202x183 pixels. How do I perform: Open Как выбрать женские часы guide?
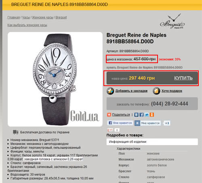pyautogui.click(x=27, y=25)
